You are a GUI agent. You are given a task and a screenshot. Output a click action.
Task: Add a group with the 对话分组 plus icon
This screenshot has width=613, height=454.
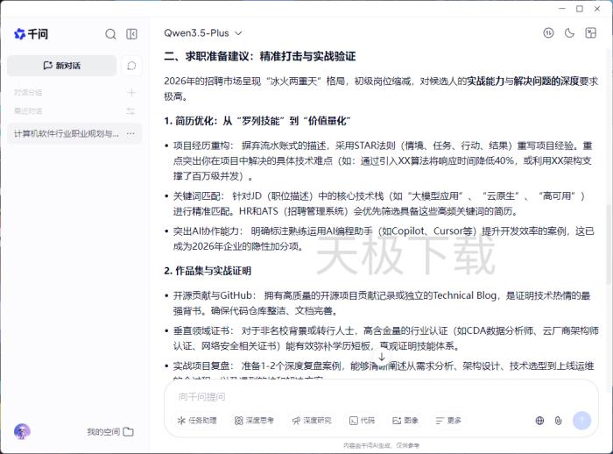coord(131,92)
